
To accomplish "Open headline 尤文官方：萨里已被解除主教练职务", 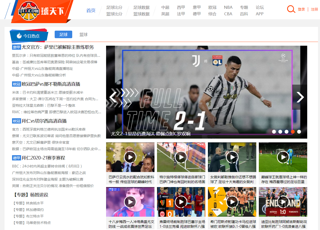I will pos(58,47).
